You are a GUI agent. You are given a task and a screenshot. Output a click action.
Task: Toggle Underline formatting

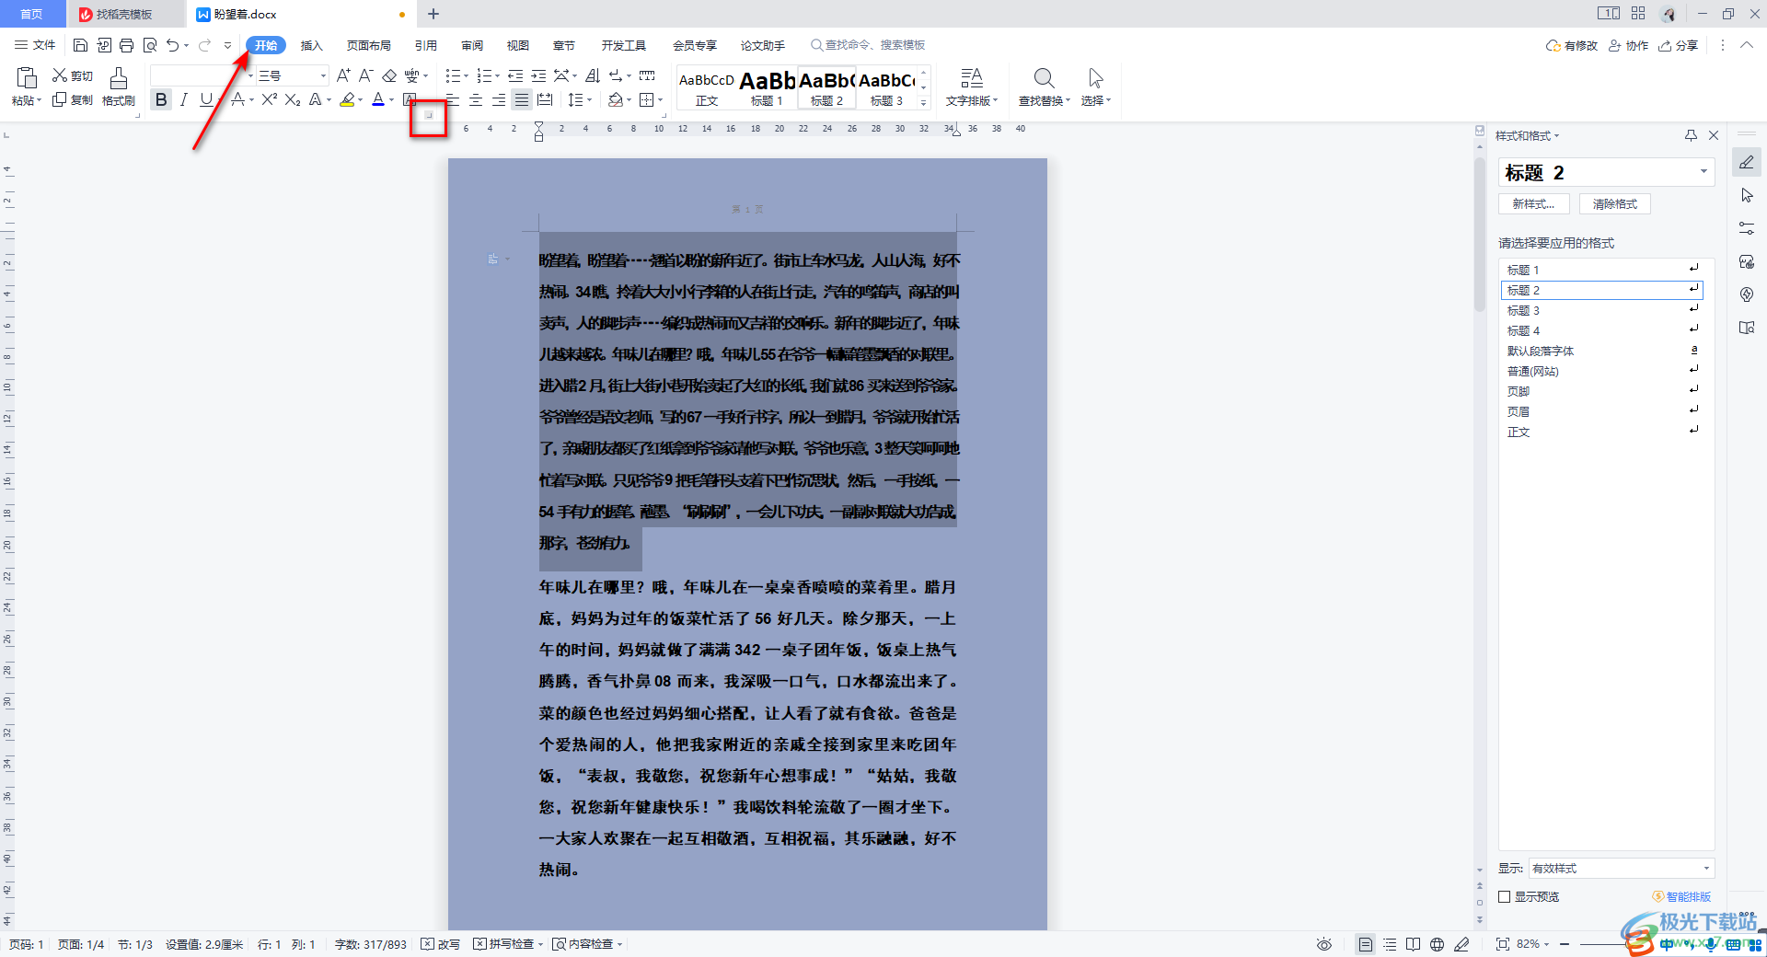pos(206,99)
